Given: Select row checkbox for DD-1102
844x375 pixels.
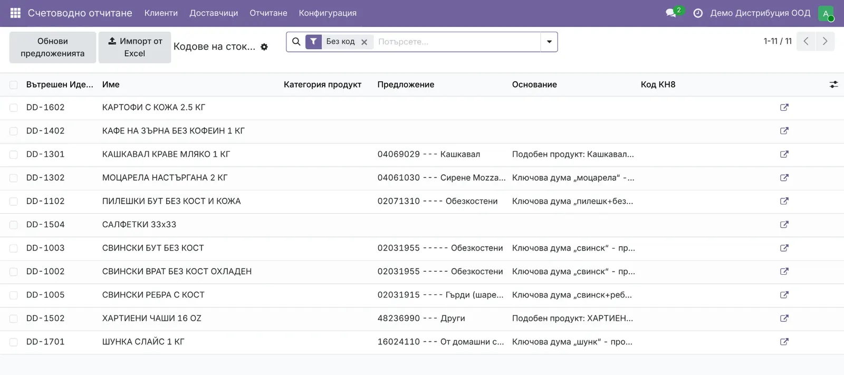Looking at the screenshot, I should pos(14,201).
